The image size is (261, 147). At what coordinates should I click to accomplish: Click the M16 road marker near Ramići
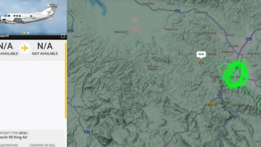pos(249,39)
